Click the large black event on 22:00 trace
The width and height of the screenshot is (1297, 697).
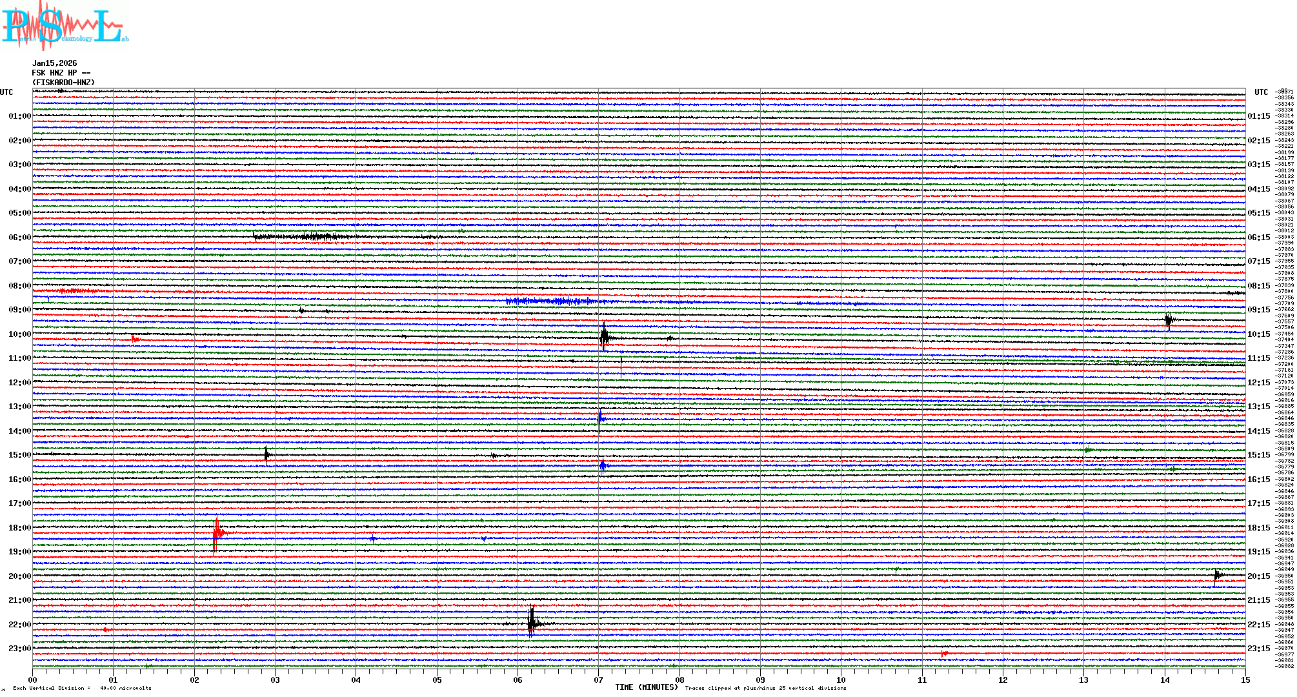(531, 623)
